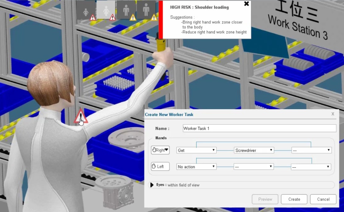Select the last male manikin icon
This screenshot has height=212, width=344.
click(146, 10)
